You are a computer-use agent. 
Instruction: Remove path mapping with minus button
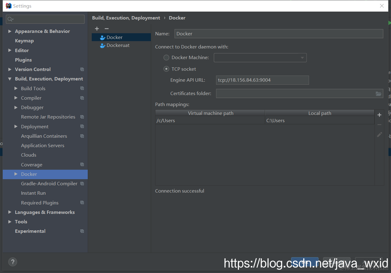tap(379, 125)
